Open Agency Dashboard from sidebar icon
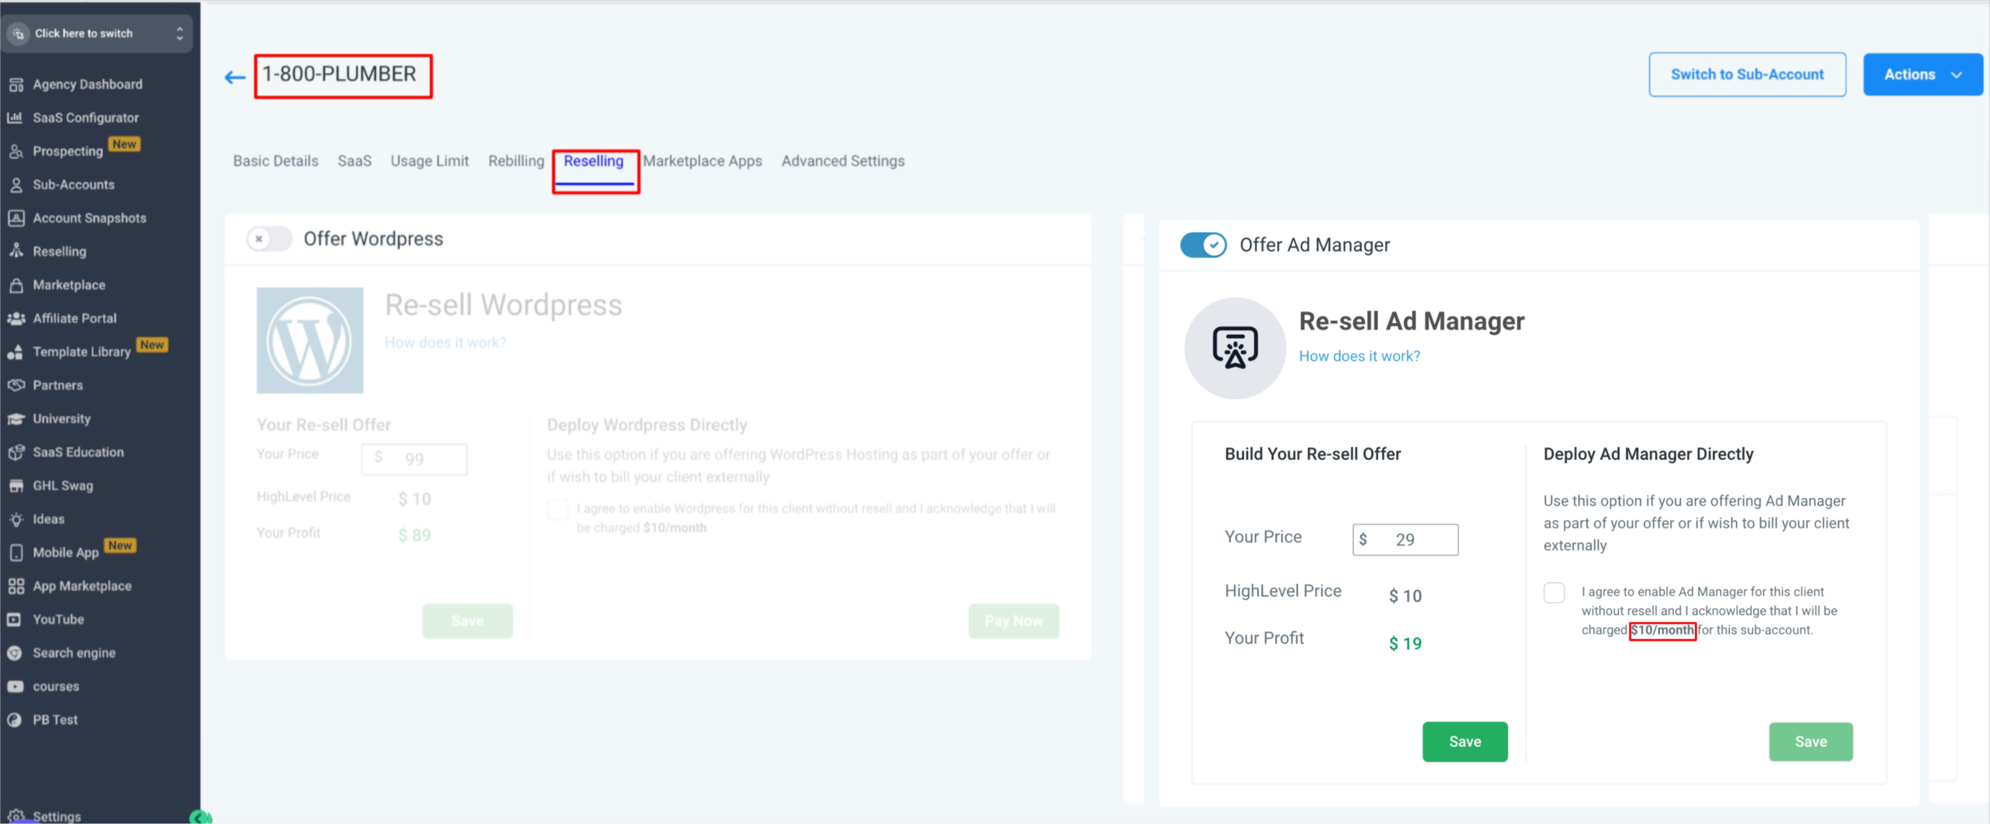 [x=16, y=84]
